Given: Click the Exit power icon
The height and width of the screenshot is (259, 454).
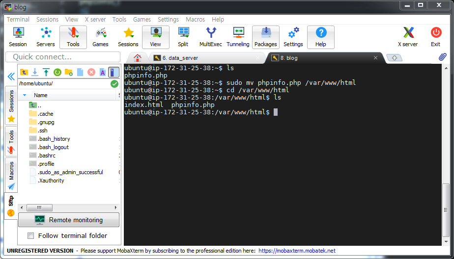Looking at the screenshot, I should pos(435,37).
